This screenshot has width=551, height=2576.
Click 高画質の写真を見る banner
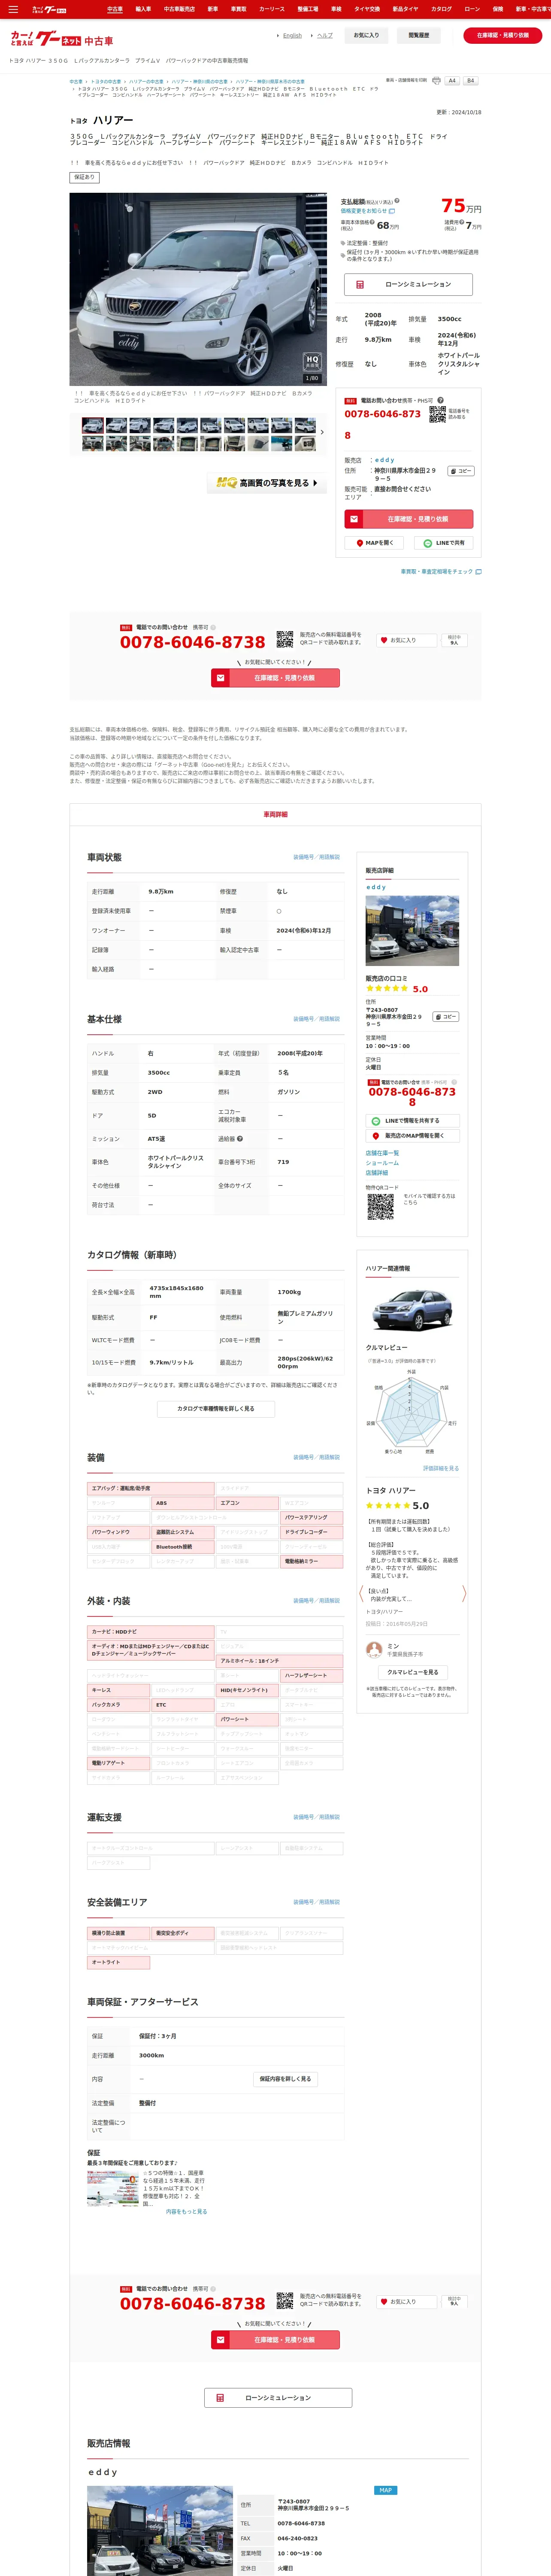coord(267,483)
